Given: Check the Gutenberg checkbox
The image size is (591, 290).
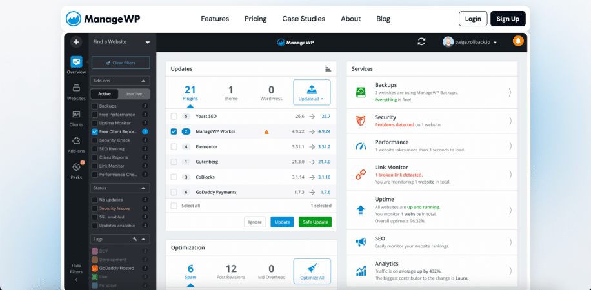Looking at the screenshot, I should [x=174, y=162].
